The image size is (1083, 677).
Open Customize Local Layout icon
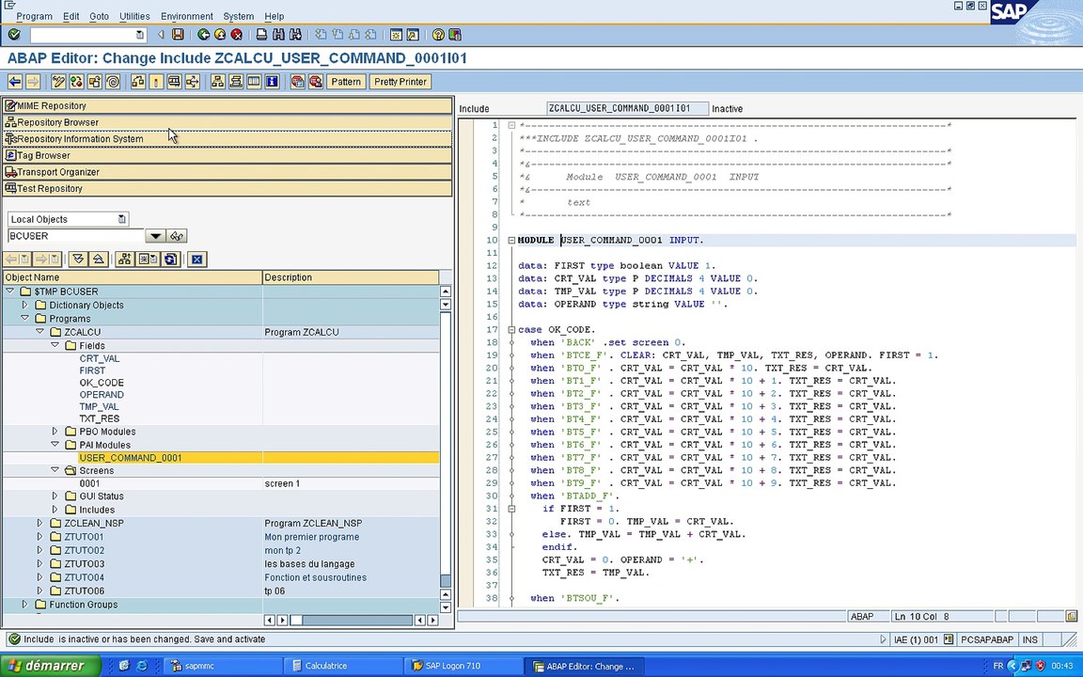pos(454,35)
